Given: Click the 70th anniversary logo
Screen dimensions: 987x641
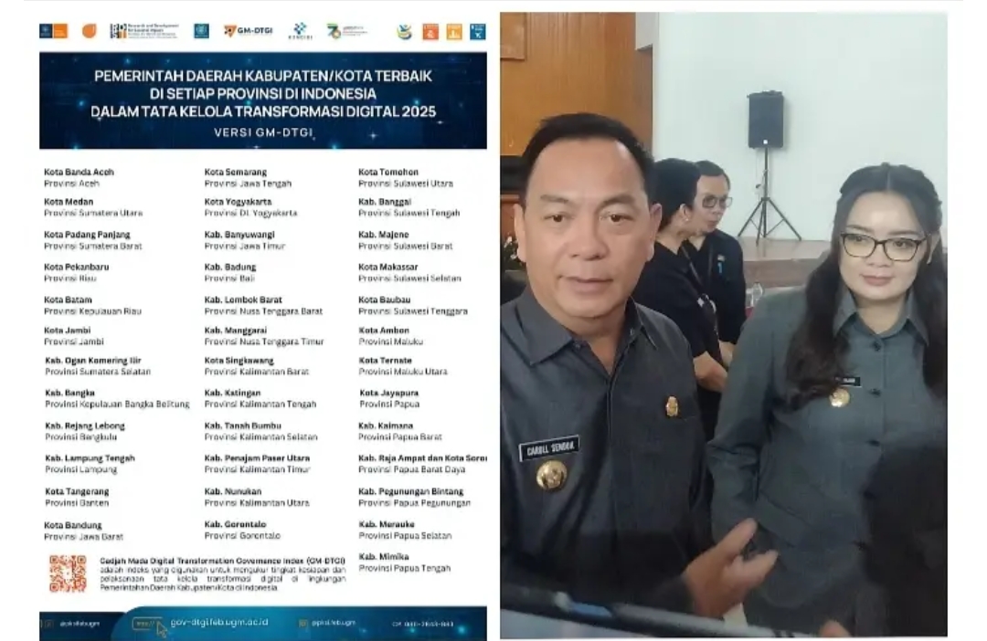Looking at the screenshot, I should click(x=346, y=31).
